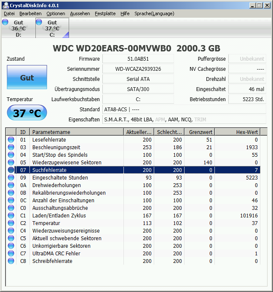
Task: Click the NV Cachegrösse value field
Action: pos(247,69)
